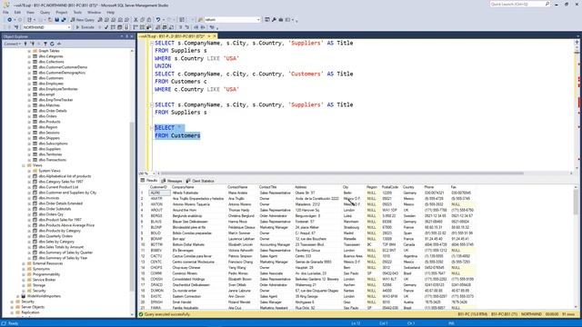Expand the System Views folder
The width and height of the screenshot is (582, 327).
[29, 171]
